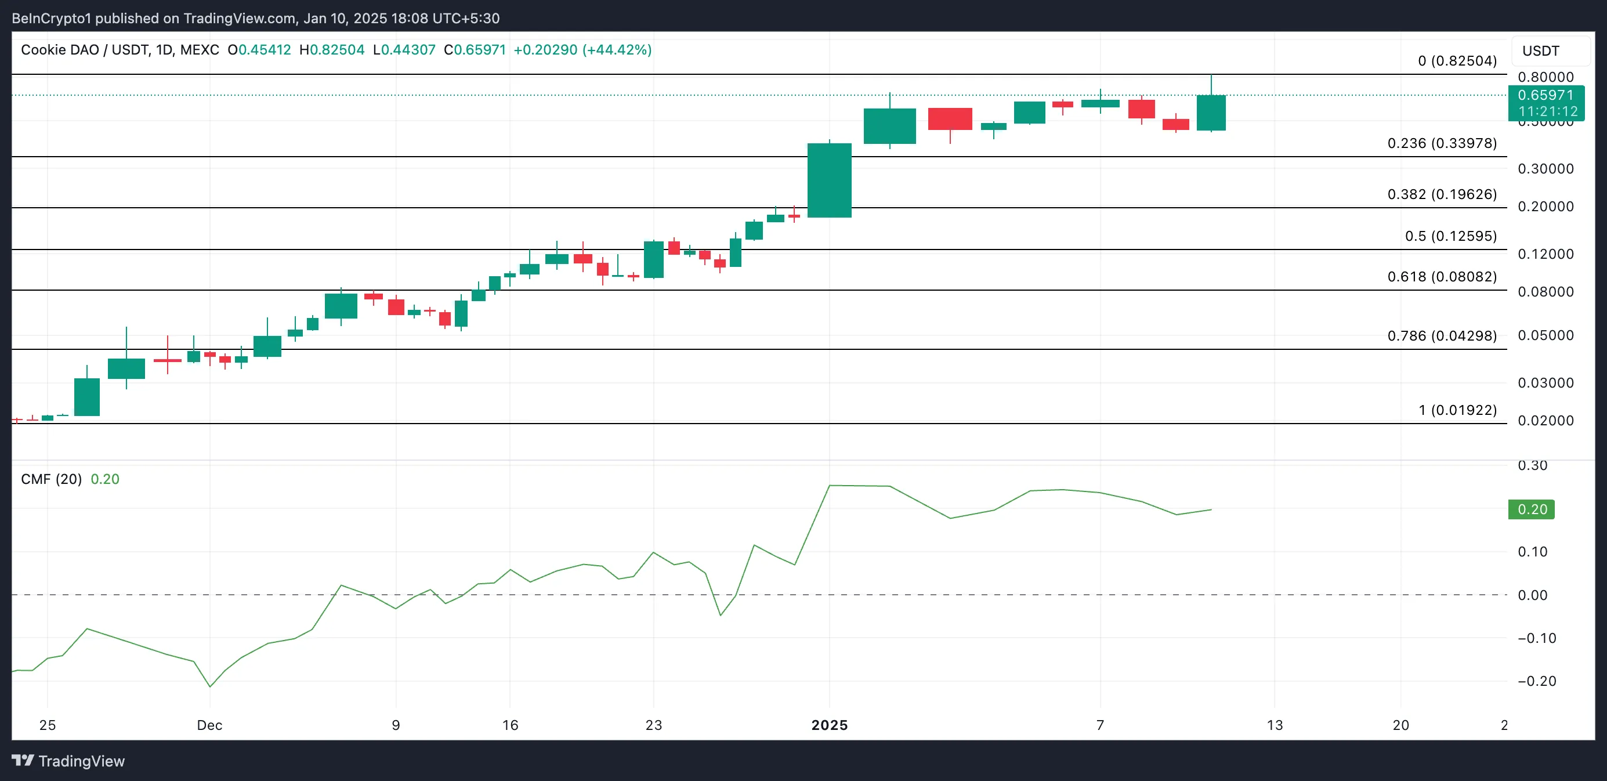Click the CMF (20) indicator legend

coord(51,479)
